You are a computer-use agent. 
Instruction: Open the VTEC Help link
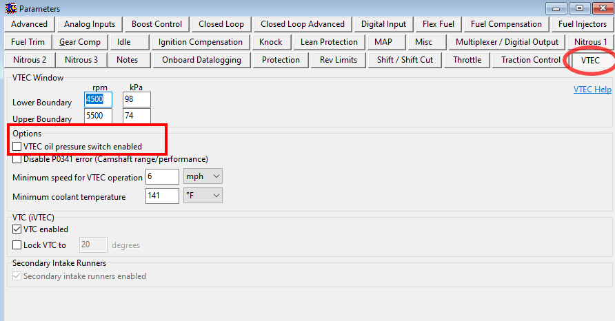click(x=592, y=90)
